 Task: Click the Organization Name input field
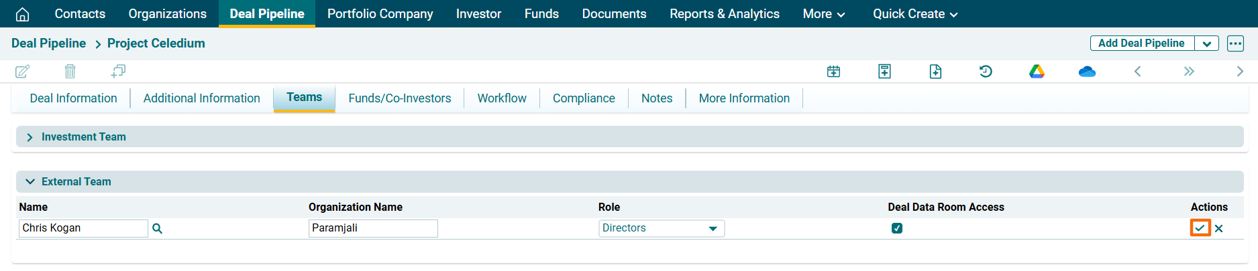coord(373,228)
